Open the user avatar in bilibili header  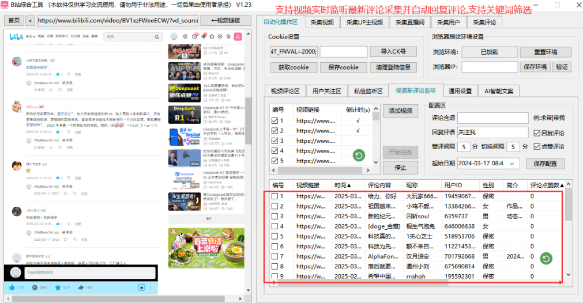(174, 36)
